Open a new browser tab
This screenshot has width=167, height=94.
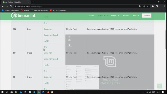tap(33, 2)
